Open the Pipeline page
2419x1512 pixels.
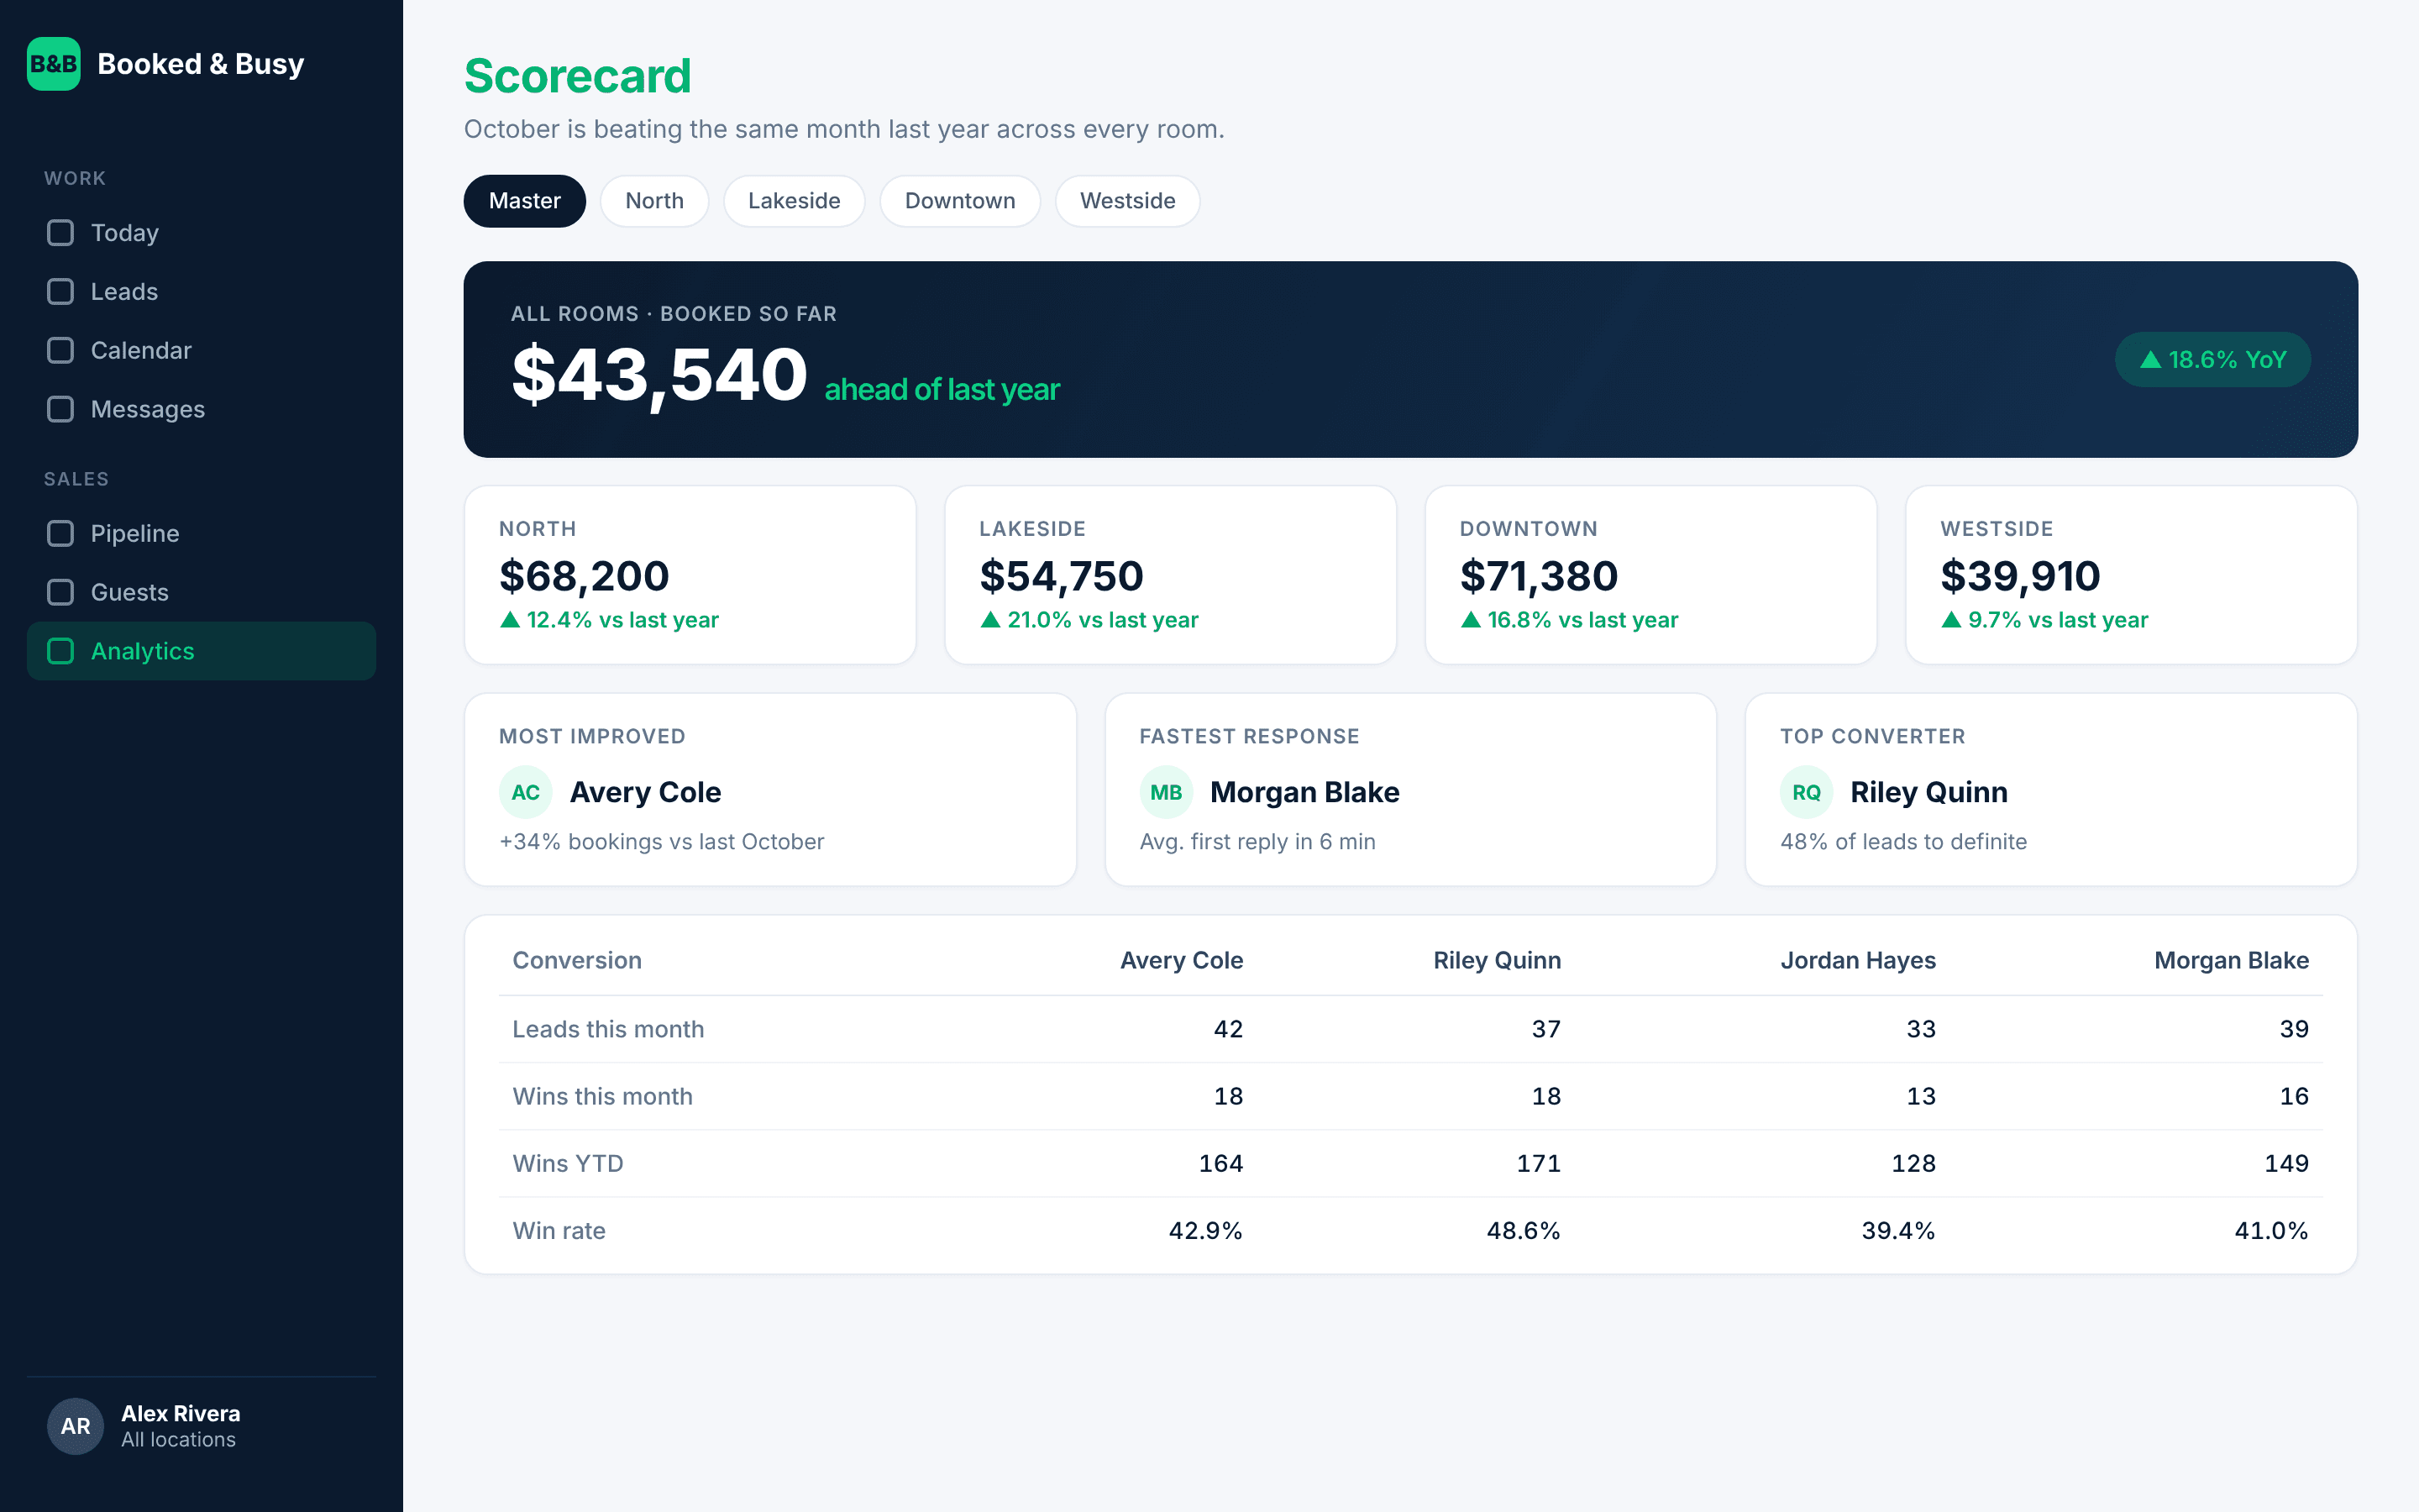point(201,533)
